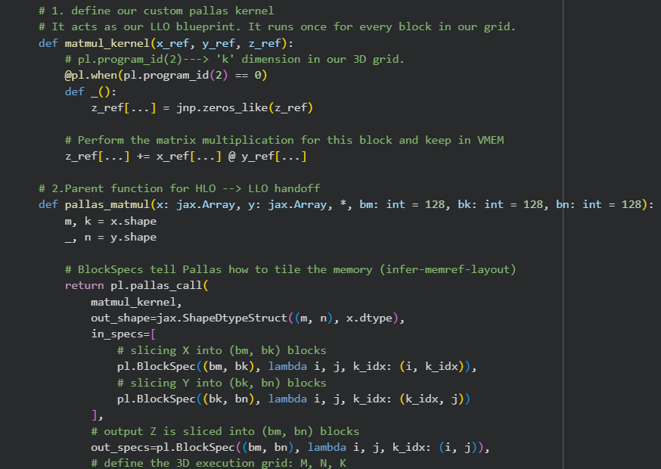This screenshot has width=661, height=469.
Task: Click the 'bk: int = 128' parameter
Action: point(500,204)
